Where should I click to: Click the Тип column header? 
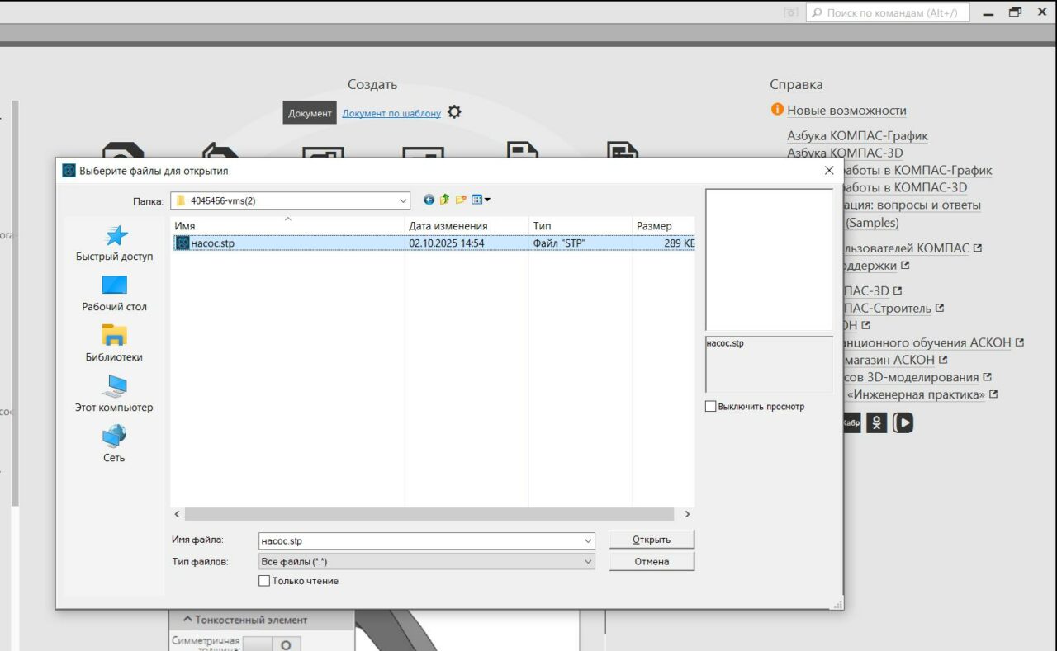[543, 226]
